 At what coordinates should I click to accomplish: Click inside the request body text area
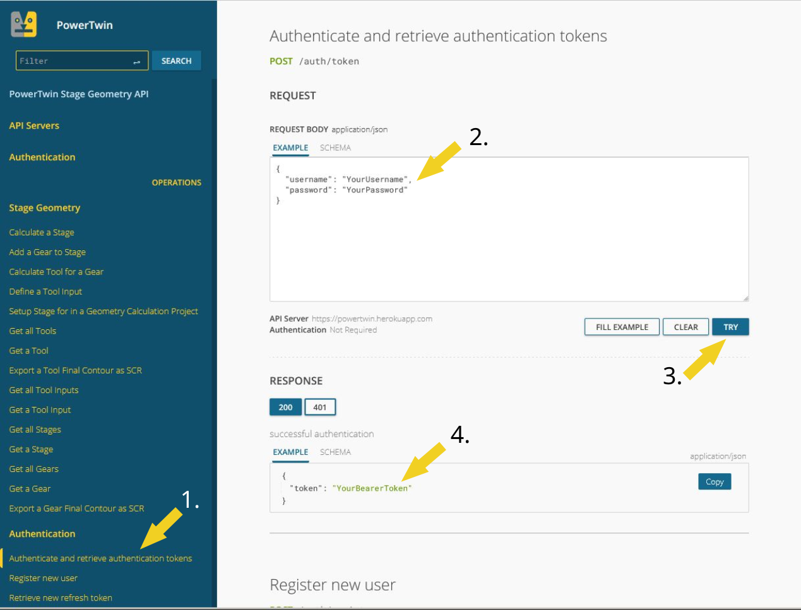(509, 252)
